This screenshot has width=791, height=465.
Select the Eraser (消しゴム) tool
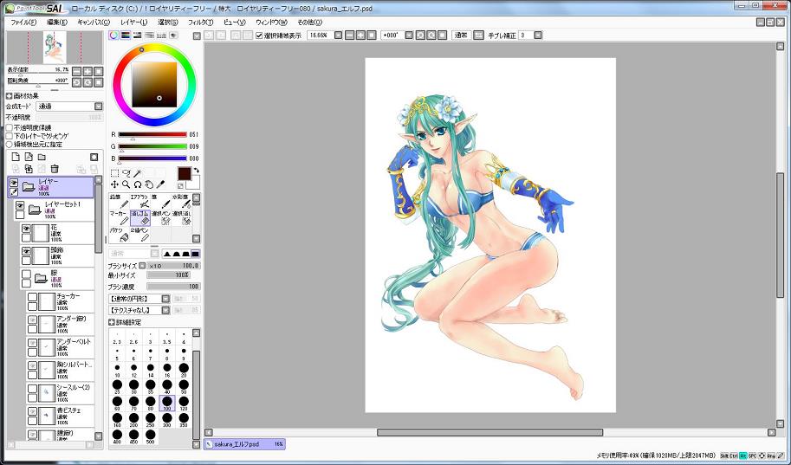141,216
